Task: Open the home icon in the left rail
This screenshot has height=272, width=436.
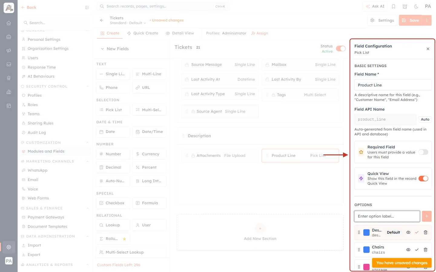Action: 9,23
